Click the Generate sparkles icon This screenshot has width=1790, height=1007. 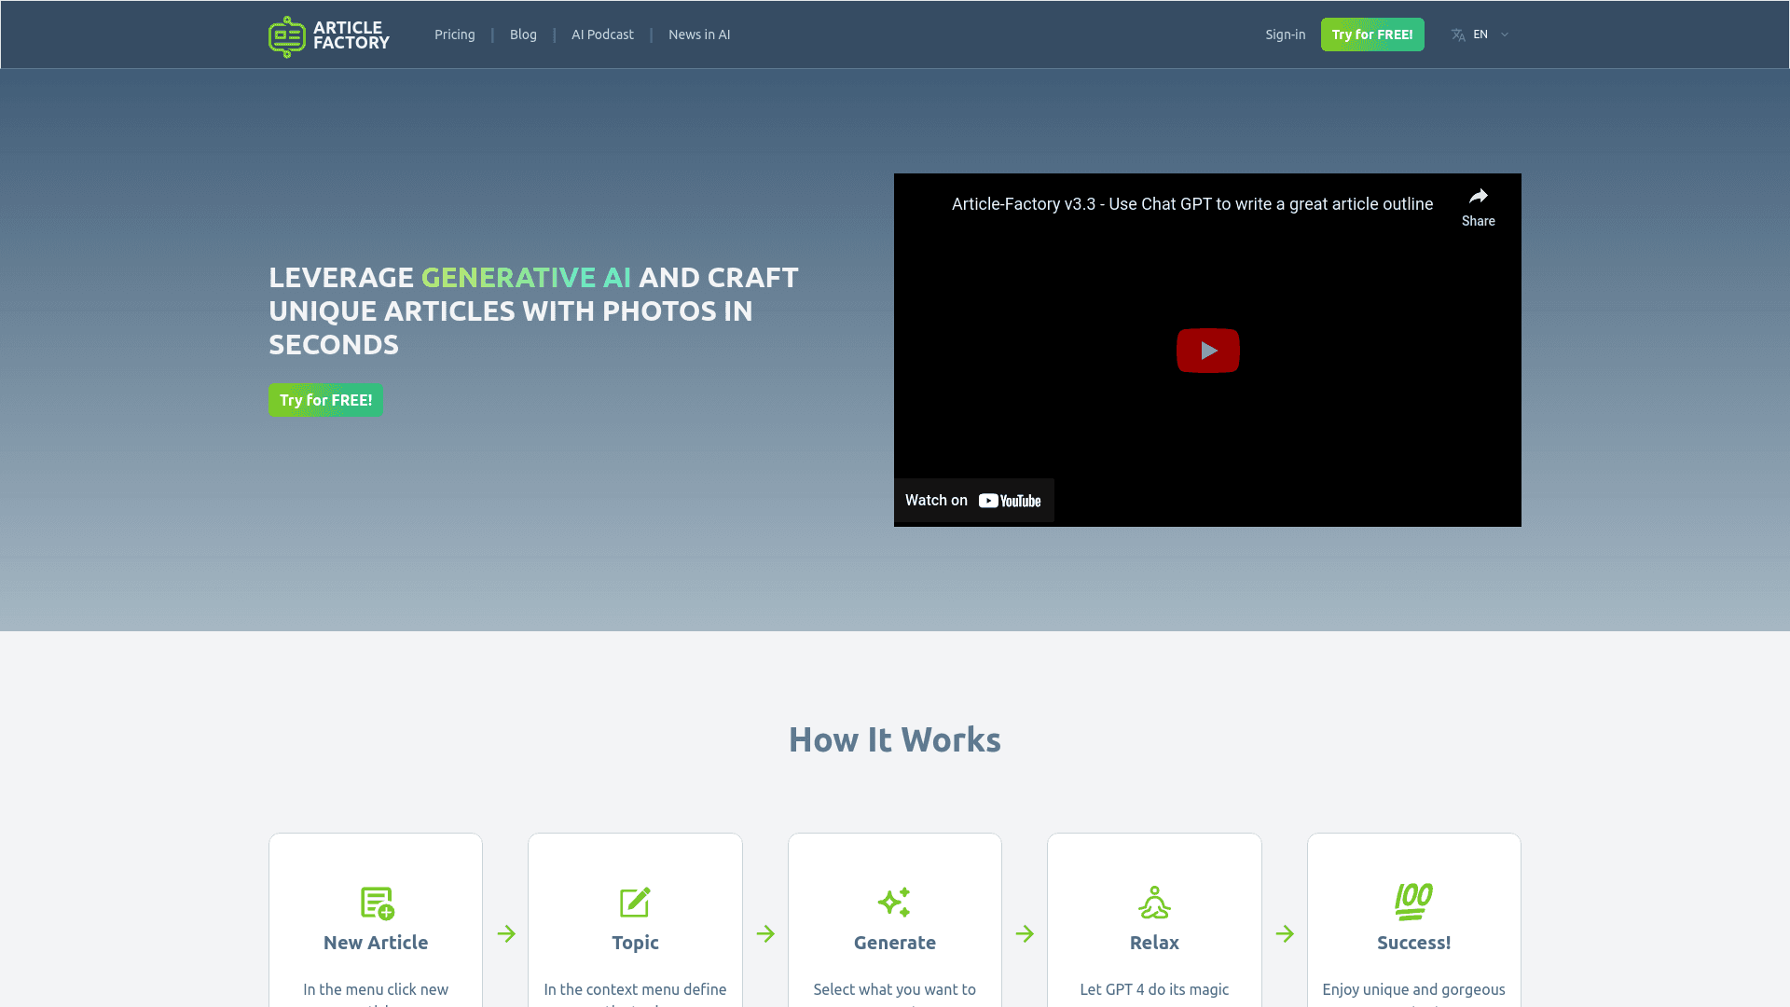894,902
